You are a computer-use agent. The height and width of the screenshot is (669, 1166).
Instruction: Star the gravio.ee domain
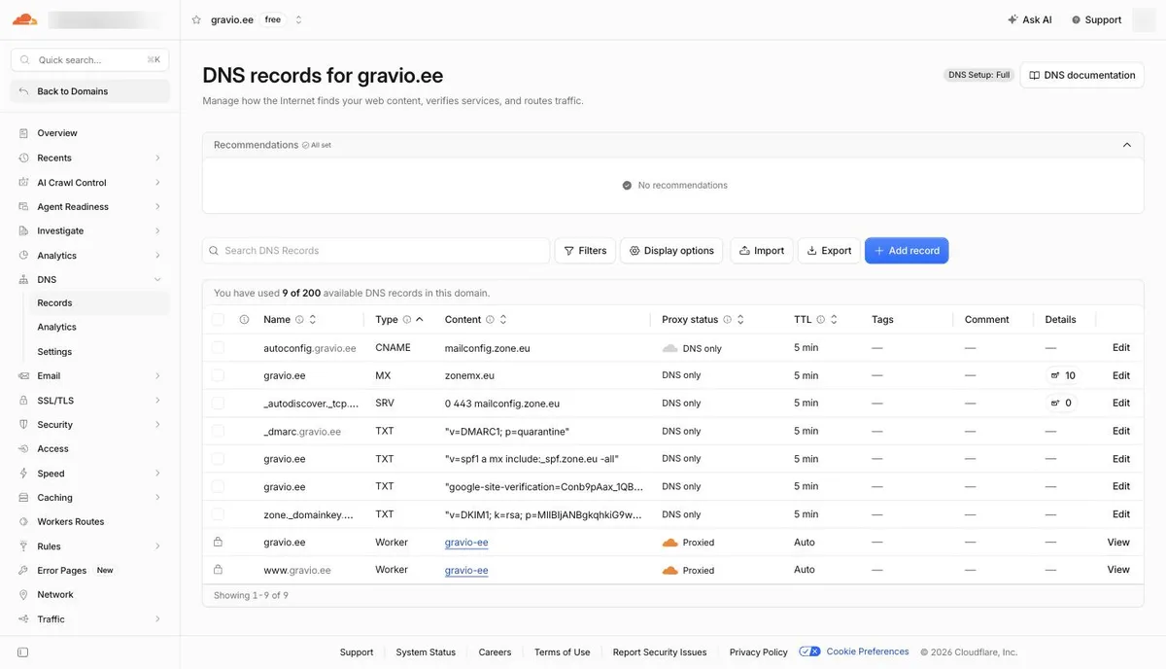tap(196, 19)
